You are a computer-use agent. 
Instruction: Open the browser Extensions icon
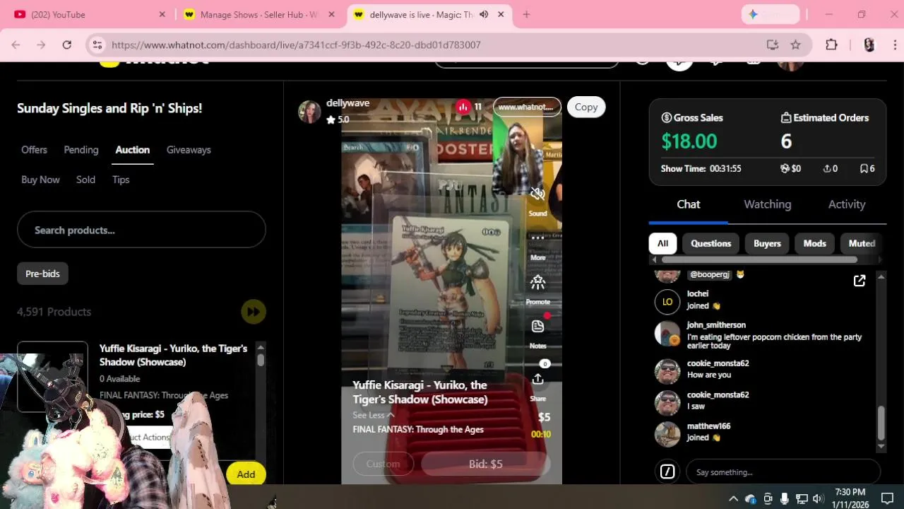coord(831,45)
